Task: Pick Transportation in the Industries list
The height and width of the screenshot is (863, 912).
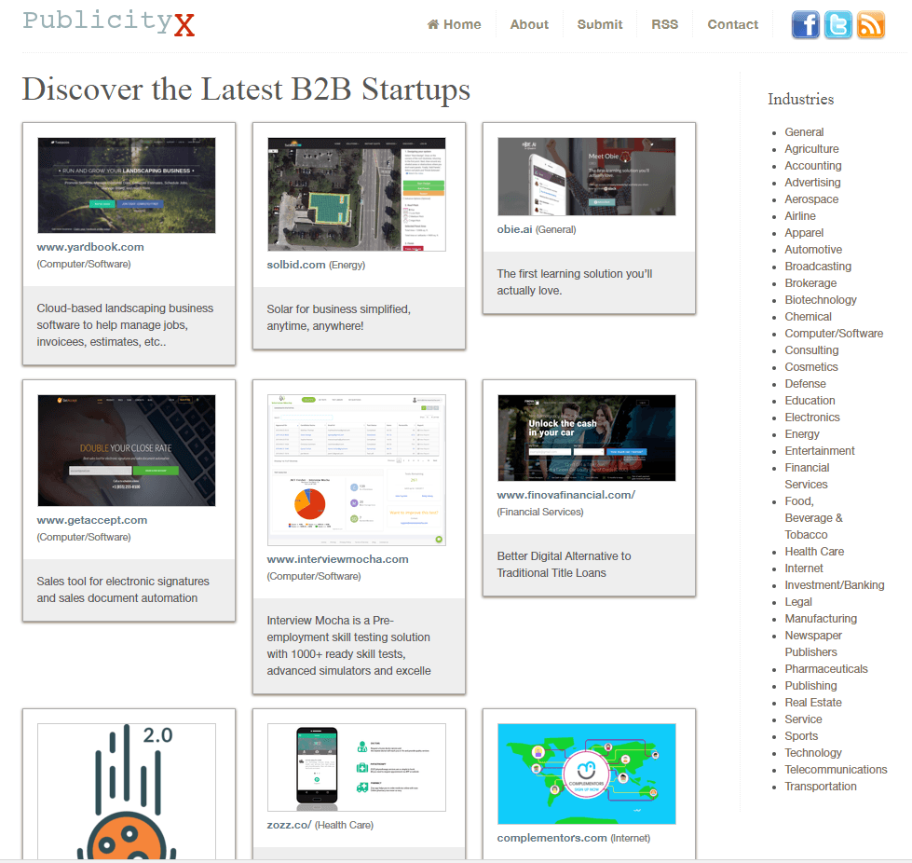Action: [x=821, y=787]
